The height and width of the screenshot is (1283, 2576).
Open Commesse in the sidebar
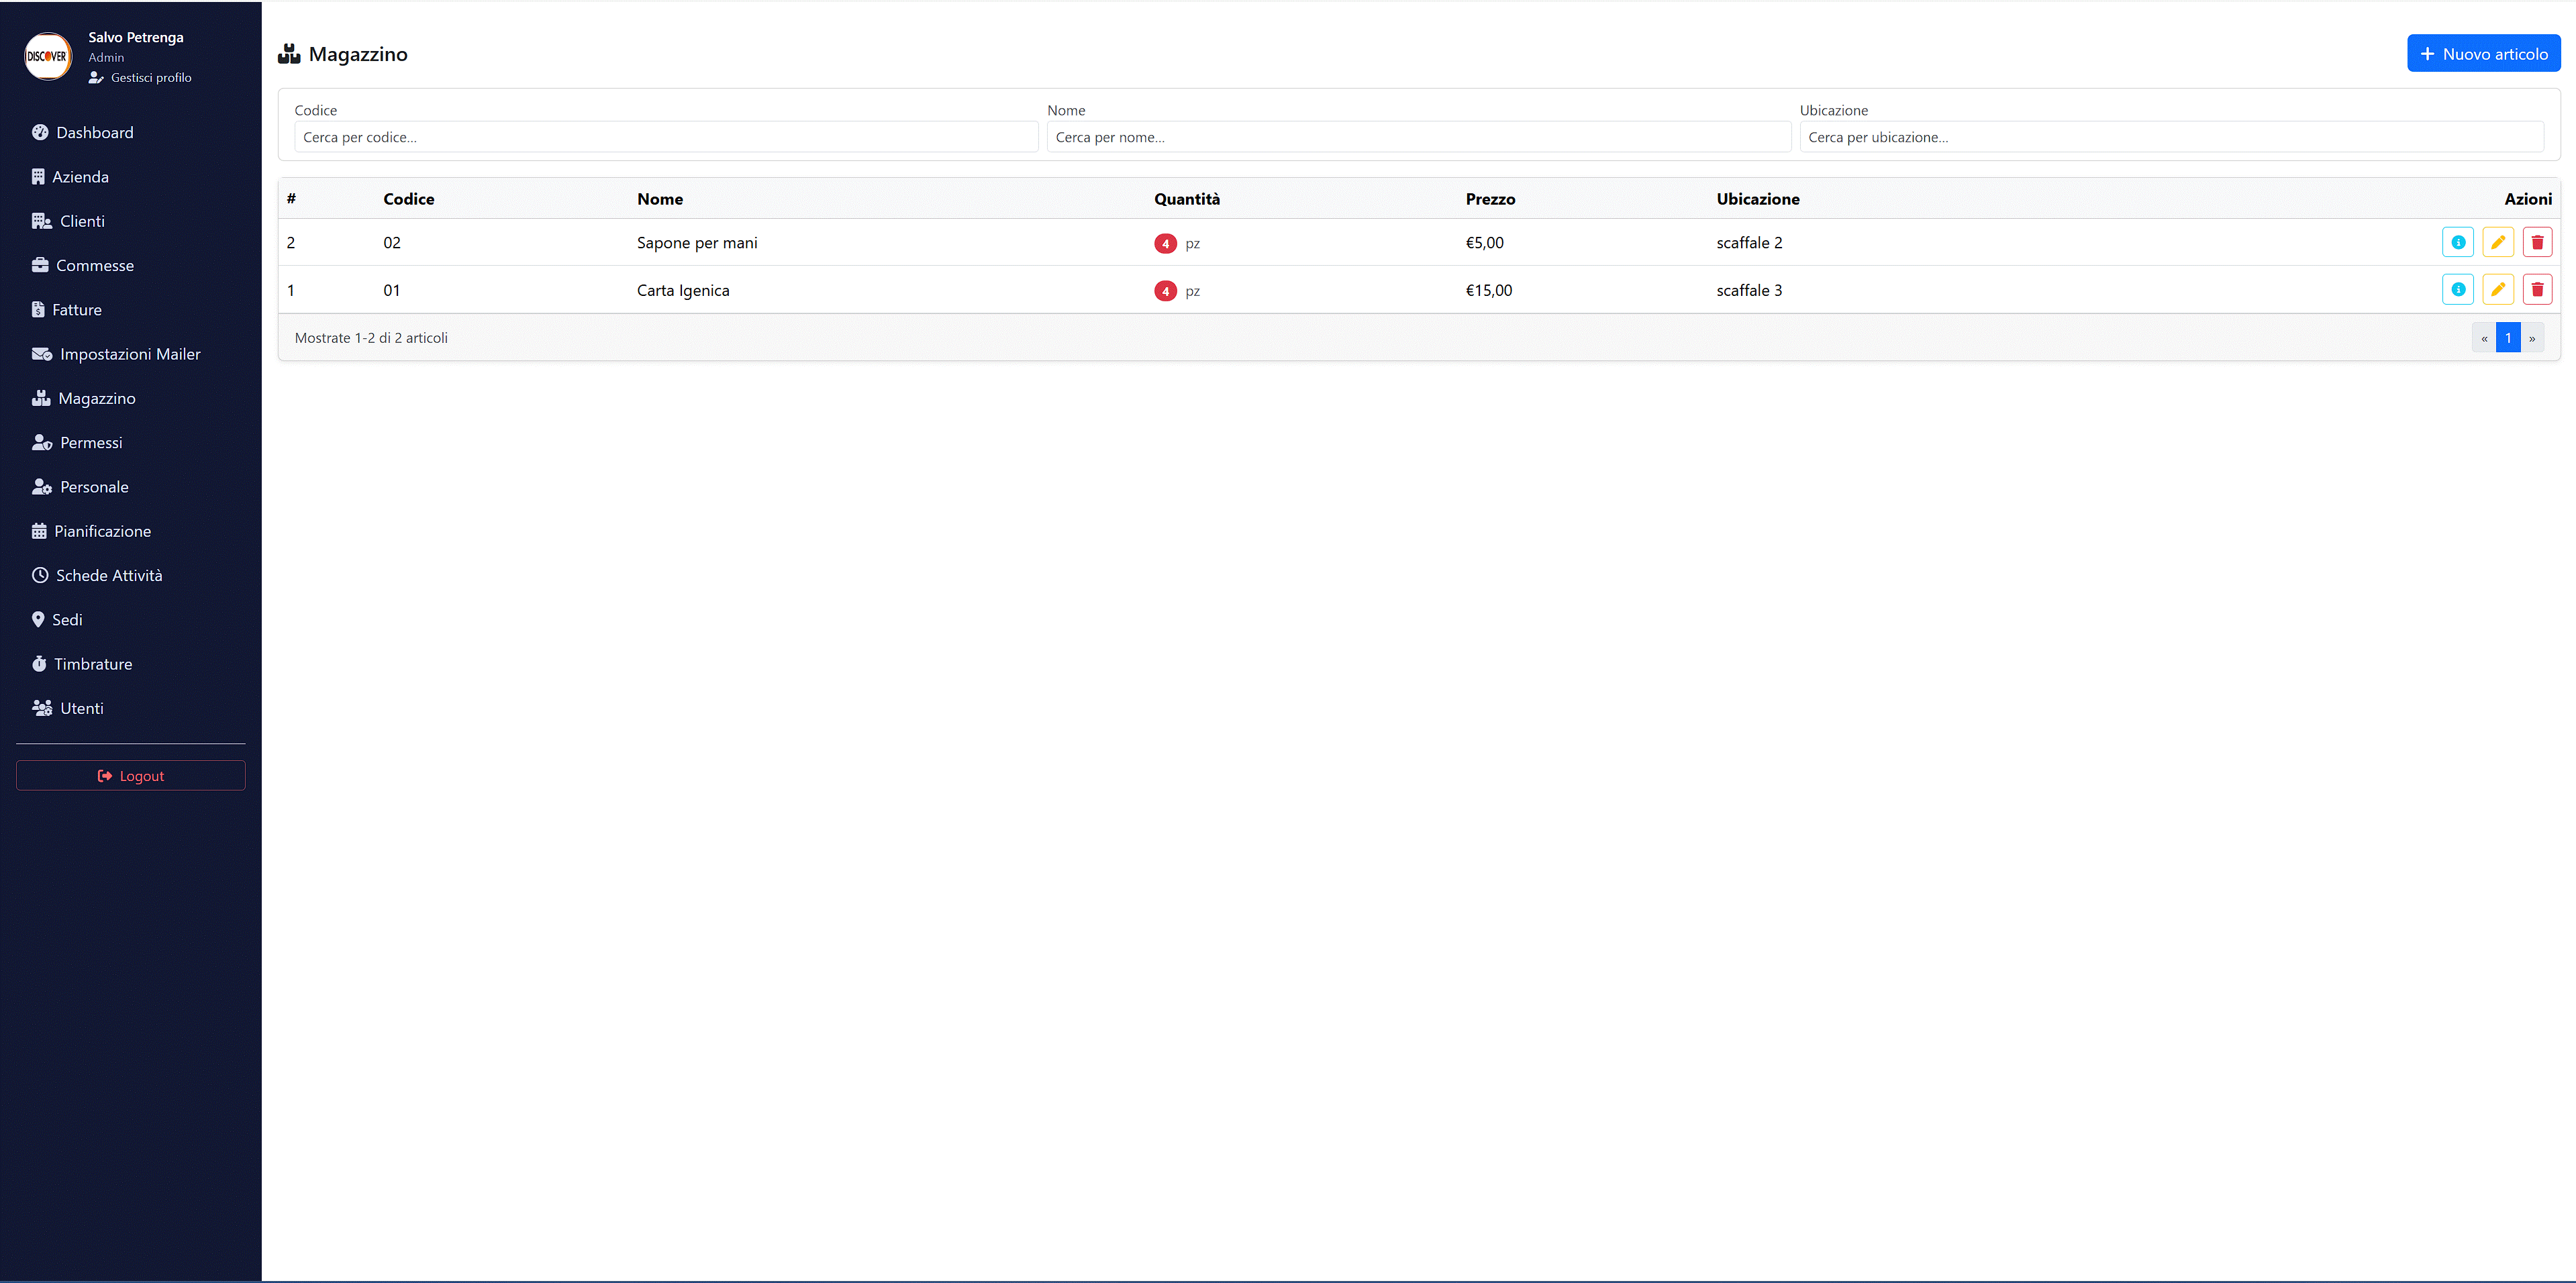click(x=94, y=265)
